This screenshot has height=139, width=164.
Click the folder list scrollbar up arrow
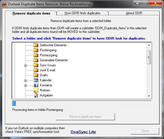coord(149,45)
